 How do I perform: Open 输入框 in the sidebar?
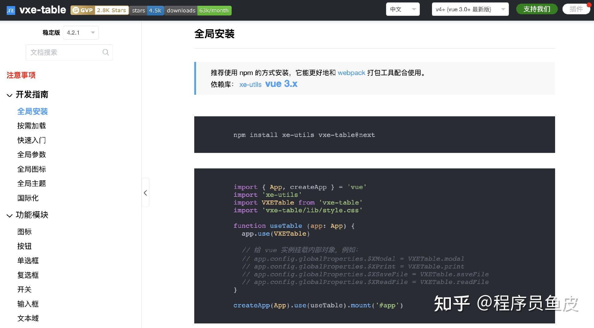28,304
